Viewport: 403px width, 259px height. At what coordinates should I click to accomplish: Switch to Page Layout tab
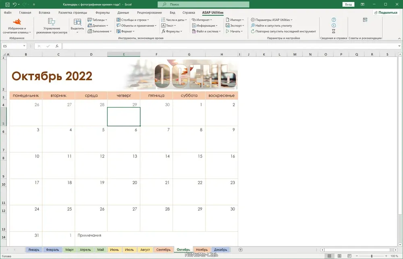[73, 12]
